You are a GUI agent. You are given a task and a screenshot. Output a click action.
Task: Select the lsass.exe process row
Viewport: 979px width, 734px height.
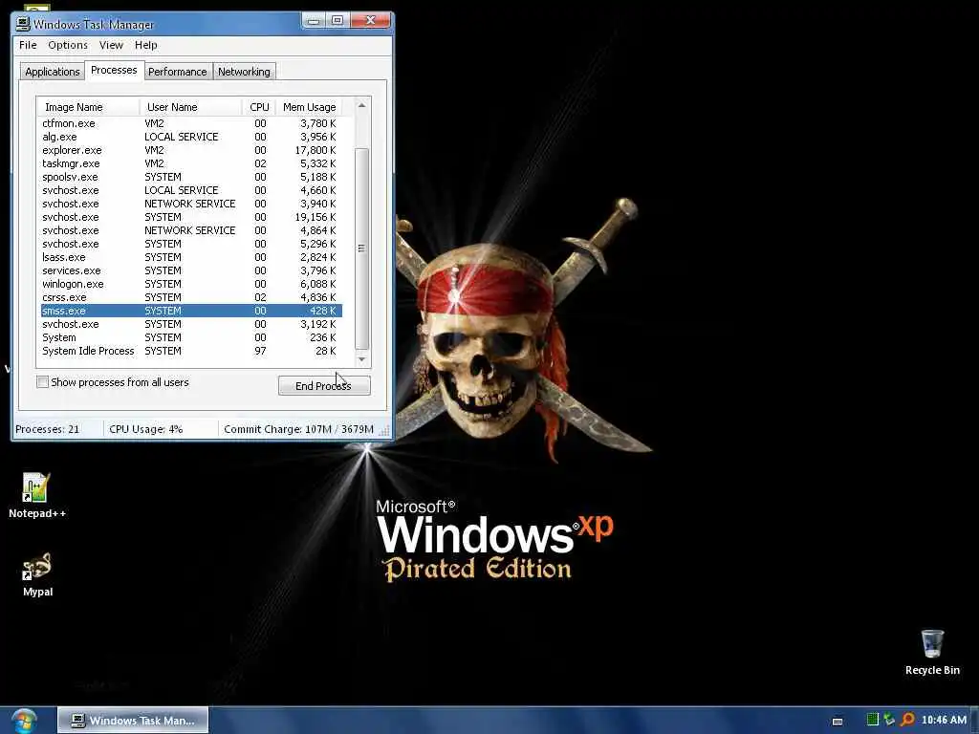(x=191, y=257)
